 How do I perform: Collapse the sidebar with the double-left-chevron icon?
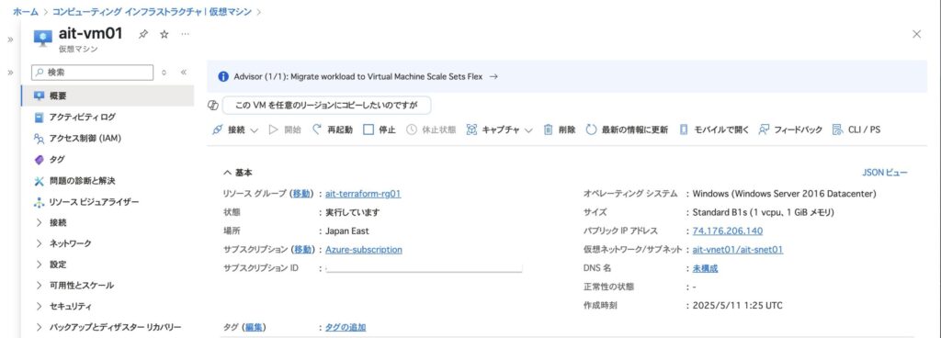point(184,73)
